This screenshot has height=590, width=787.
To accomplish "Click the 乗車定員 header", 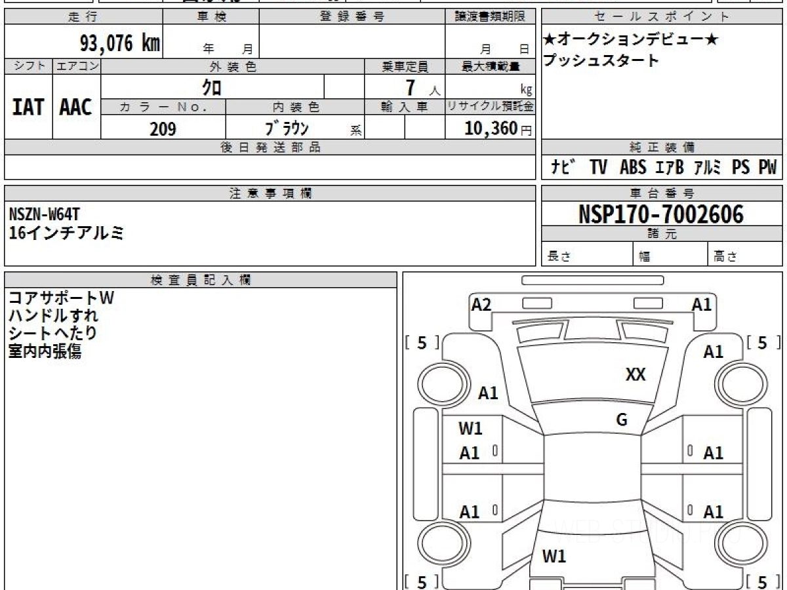I will (x=405, y=66).
